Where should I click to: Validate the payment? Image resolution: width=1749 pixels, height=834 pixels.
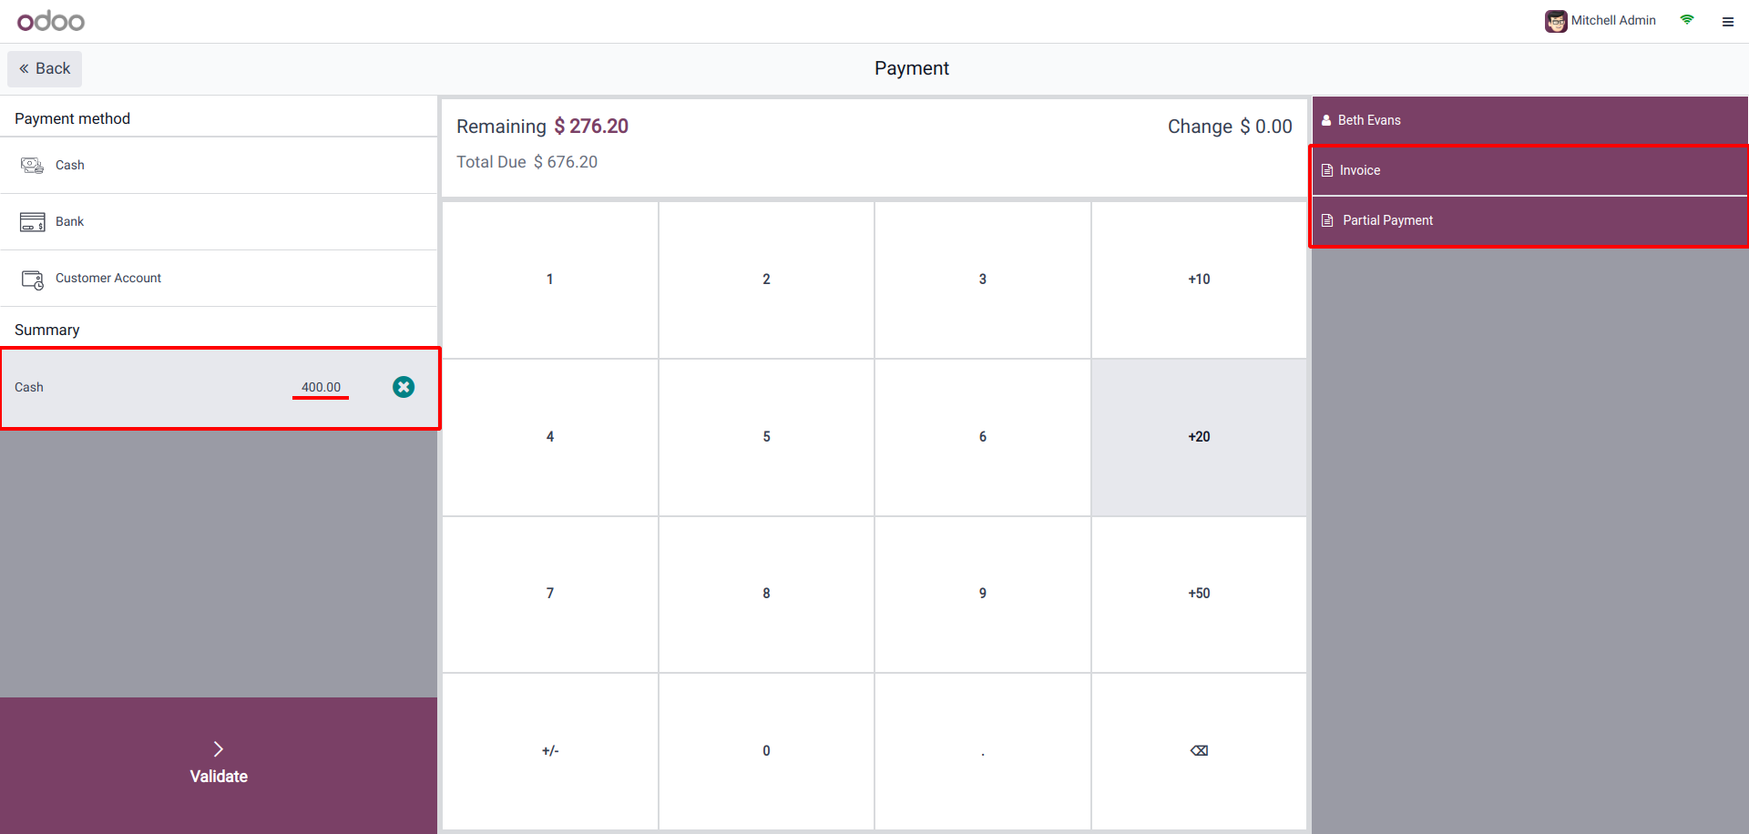(x=219, y=765)
